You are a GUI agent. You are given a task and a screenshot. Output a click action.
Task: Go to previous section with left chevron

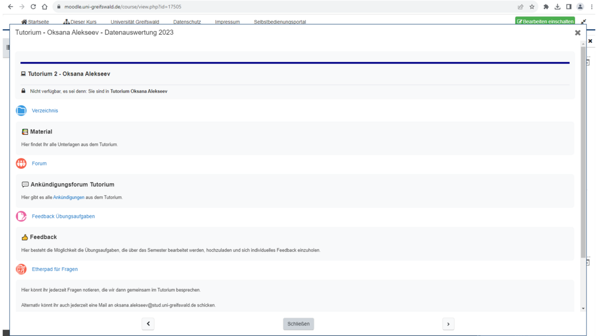(148, 324)
